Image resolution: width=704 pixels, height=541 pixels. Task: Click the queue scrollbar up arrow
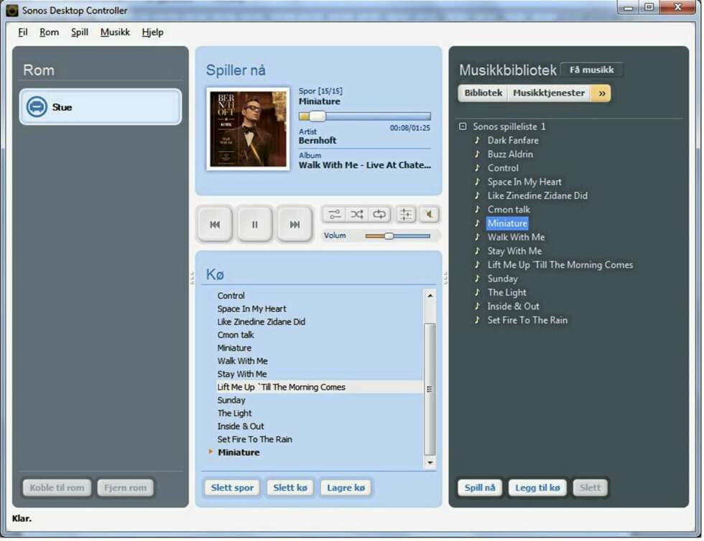(430, 295)
